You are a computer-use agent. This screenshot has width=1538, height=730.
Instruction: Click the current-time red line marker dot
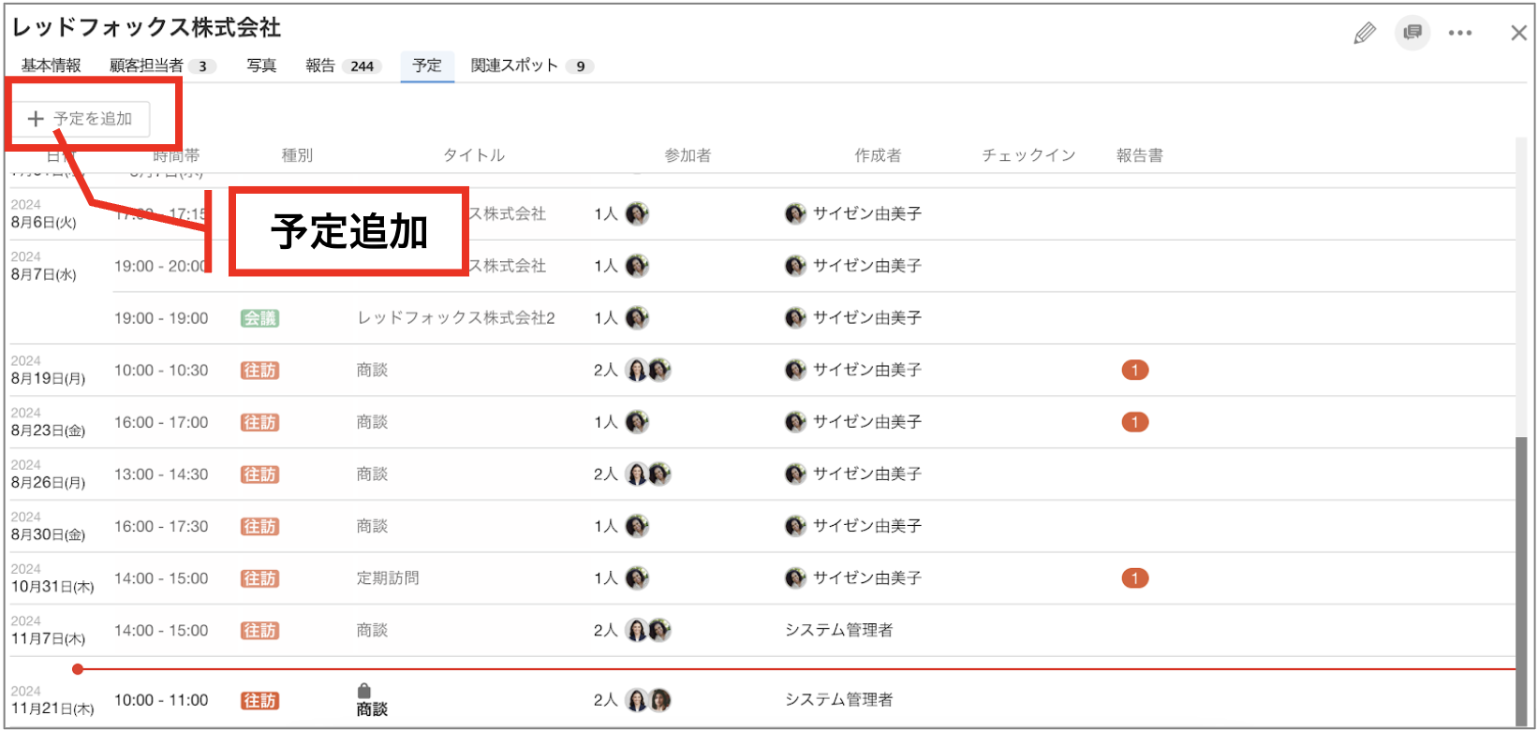[78, 669]
